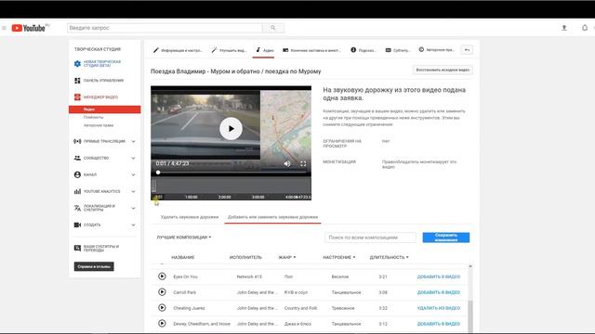Click the audio timeline position marker
Screen dimensions: 595x334
[153, 186]
